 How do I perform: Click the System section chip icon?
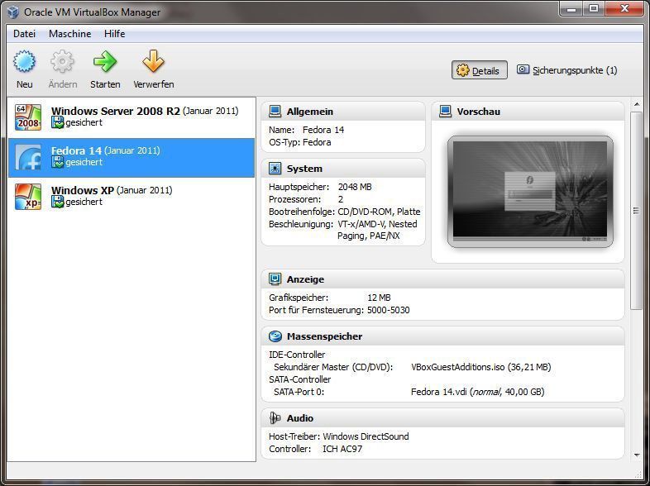[x=275, y=169]
